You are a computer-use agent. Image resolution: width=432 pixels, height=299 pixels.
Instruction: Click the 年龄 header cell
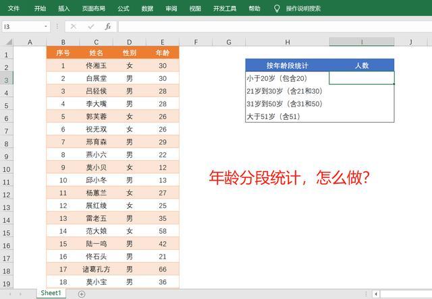coord(163,53)
